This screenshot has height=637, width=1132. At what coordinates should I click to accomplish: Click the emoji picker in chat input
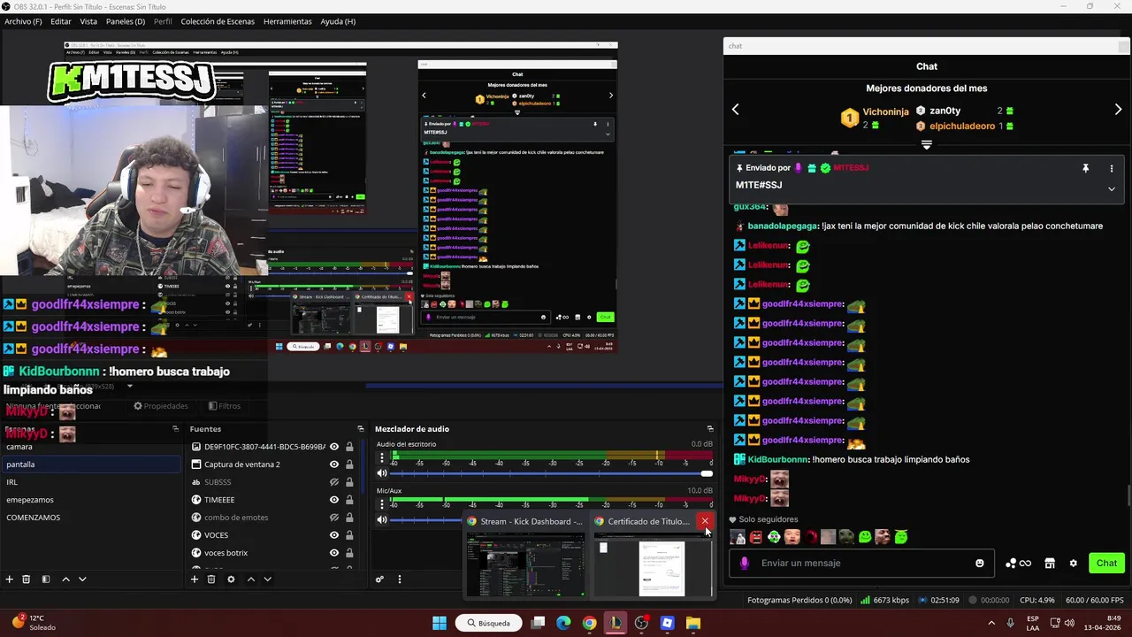pos(979,563)
